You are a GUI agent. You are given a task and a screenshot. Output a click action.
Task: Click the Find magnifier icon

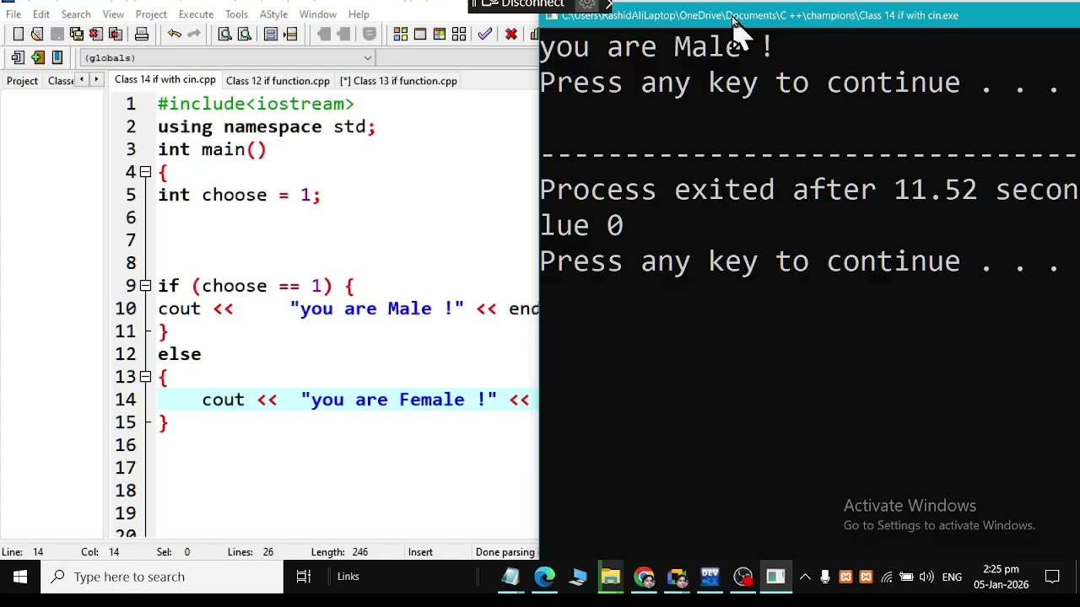225,34
